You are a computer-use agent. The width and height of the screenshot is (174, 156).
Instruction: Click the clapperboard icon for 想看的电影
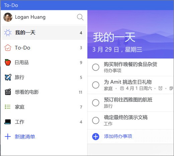(x=8, y=92)
